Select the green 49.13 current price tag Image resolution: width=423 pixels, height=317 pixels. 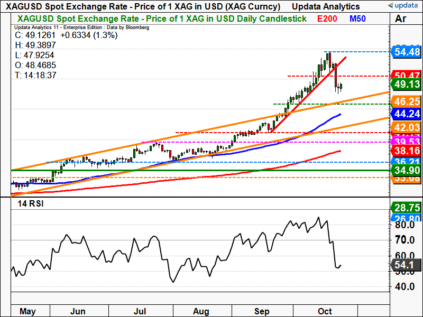click(406, 85)
